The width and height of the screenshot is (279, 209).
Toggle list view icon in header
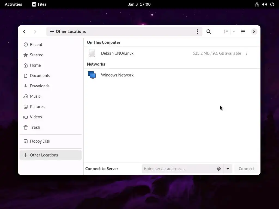point(226,32)
